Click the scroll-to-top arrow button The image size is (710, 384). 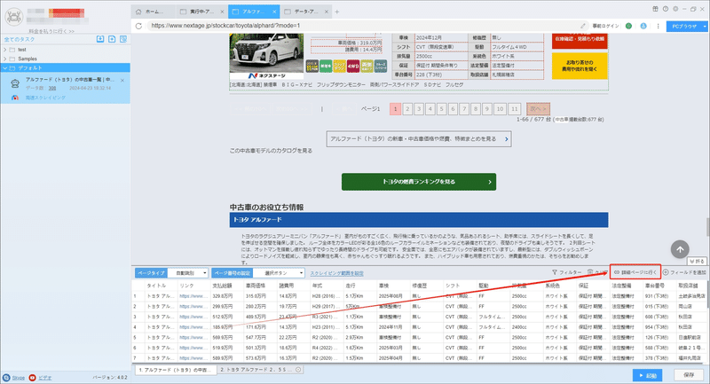(680, 249)
